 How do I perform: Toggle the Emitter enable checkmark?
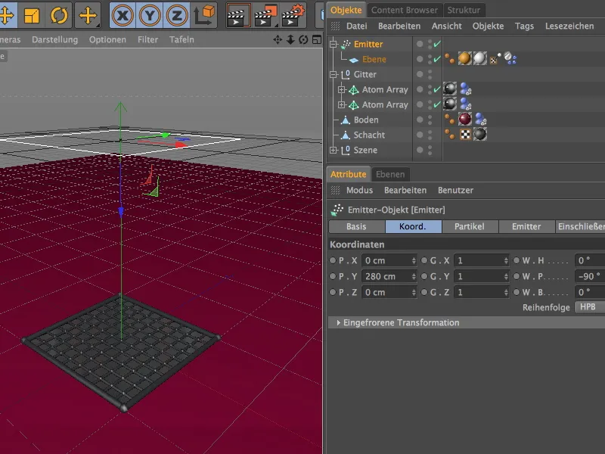coord(437,44)
